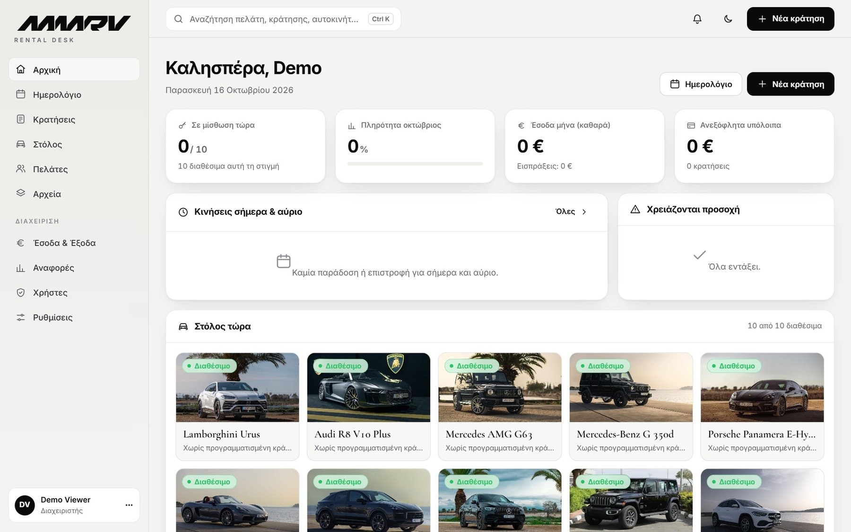Viewport: 851px width, 532px height.
Task: Click the euro icon in Έσοδα μήνα card
Action: tap(521, 125)
